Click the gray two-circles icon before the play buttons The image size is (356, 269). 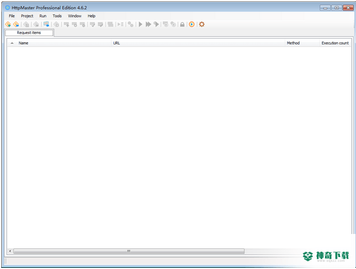click(x=131, y=24)
